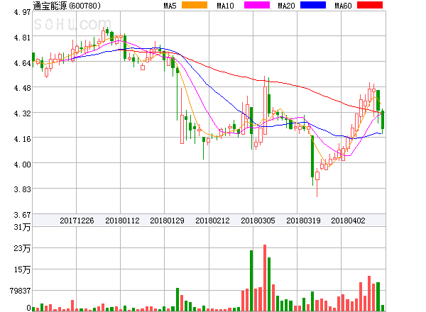Click the orange MA5 legend swatch

coord(195,6)
